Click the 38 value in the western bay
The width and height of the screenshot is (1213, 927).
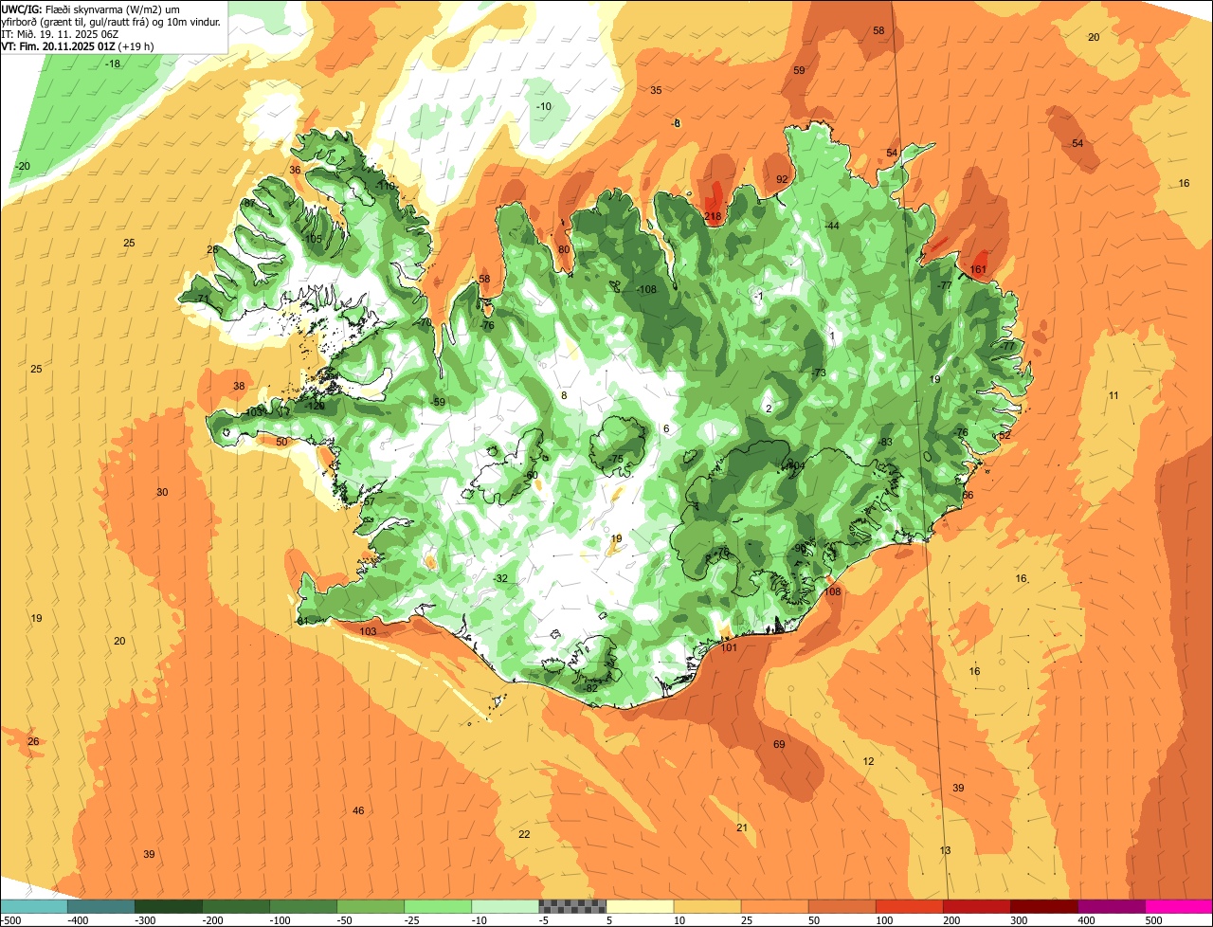pos(239,387)
